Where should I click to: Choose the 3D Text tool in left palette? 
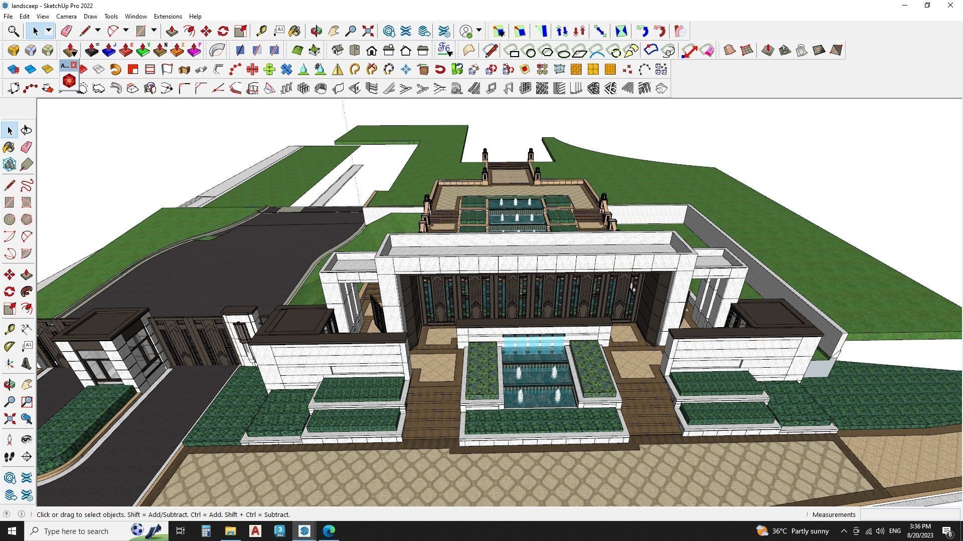[27, 364]
